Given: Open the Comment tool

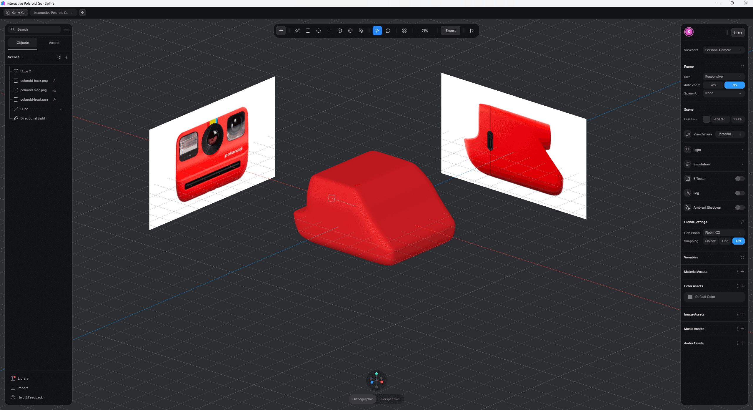Looking at the screenshot, I should [388, 31].
